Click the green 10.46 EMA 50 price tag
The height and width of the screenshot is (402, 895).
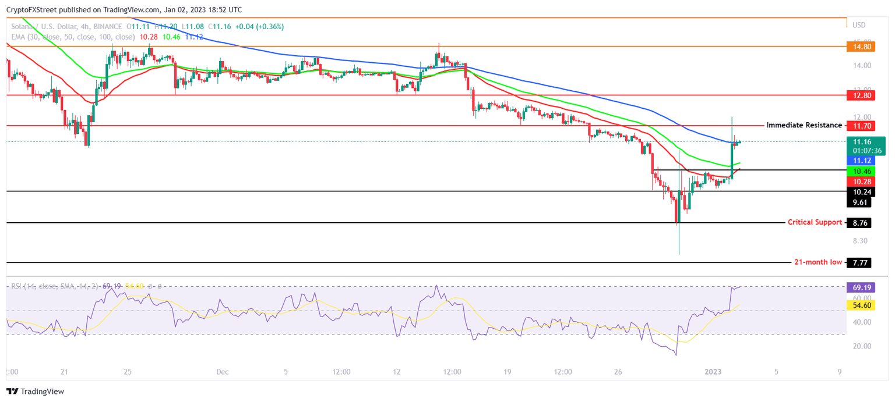pos(860,171)
